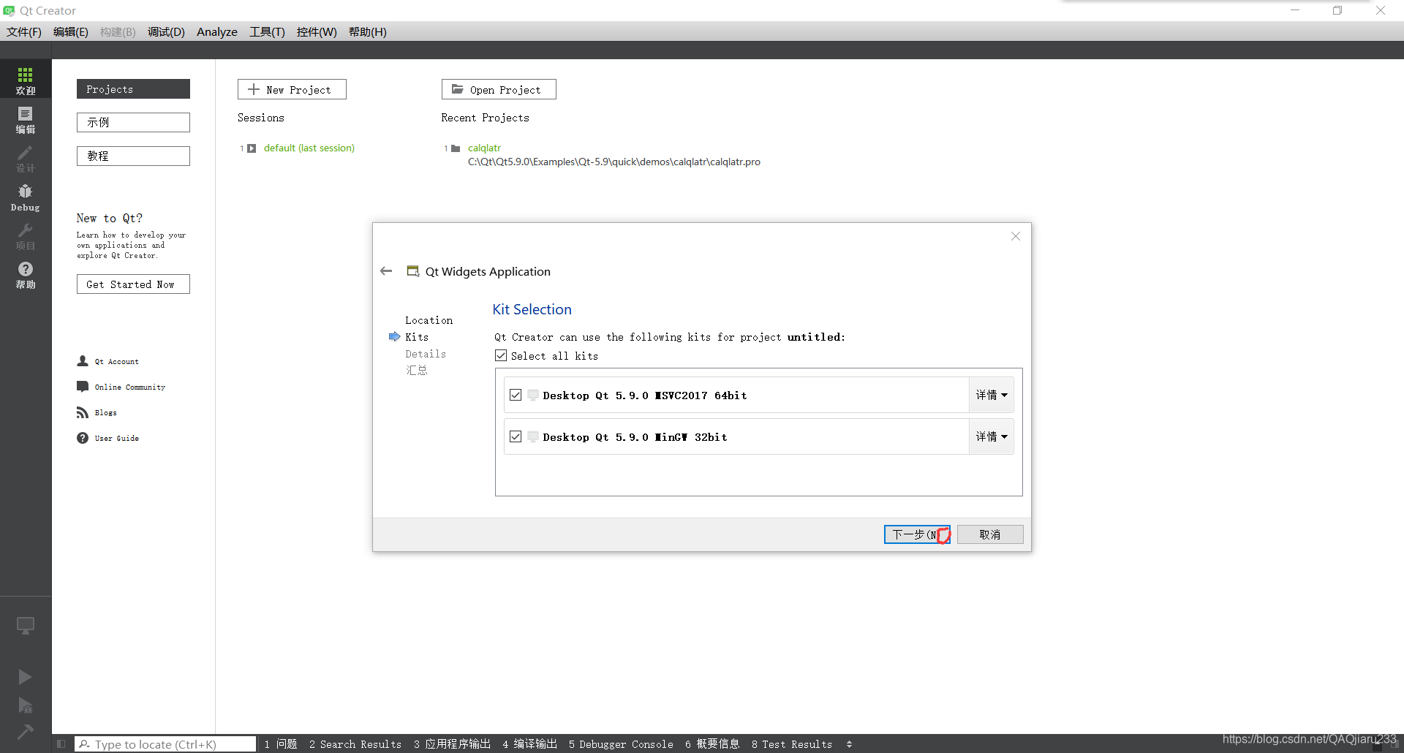Click the Build hammer icon
Screen dimensions: 1404x753
point(25,731)
